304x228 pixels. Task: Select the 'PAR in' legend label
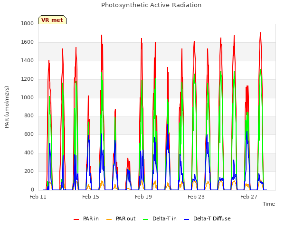click(91, 218)
